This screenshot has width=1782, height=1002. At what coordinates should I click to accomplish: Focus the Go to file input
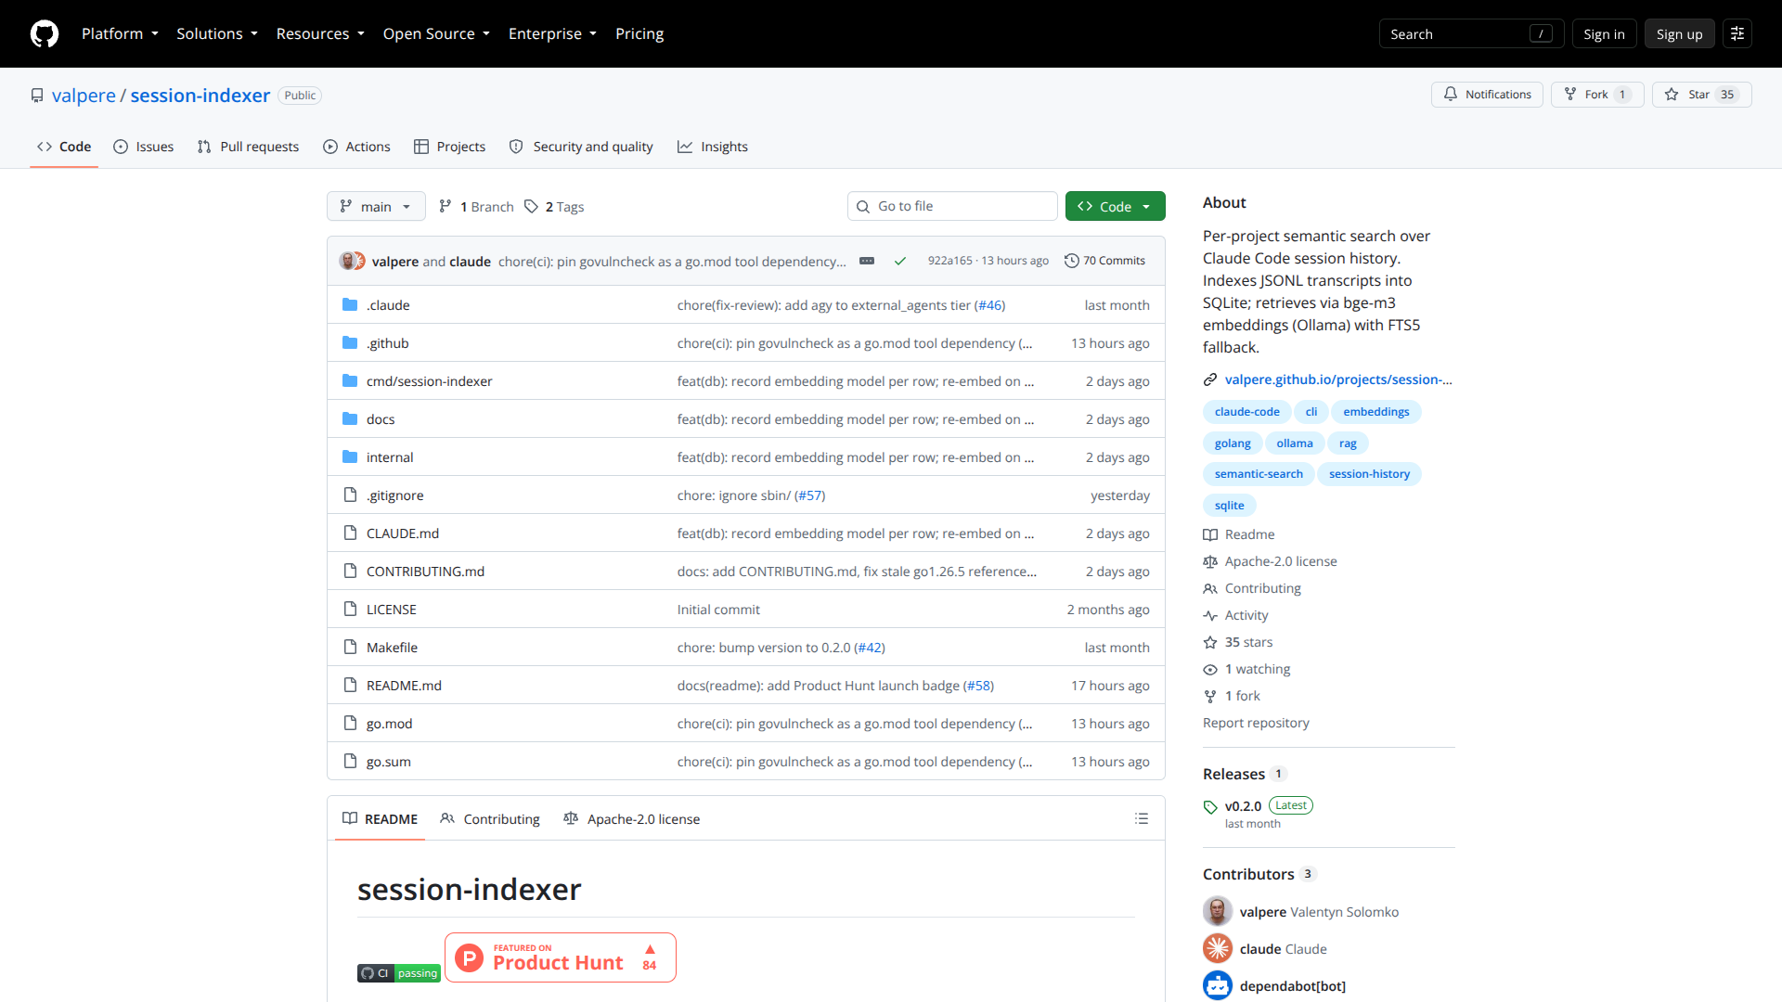click(952, 206)
